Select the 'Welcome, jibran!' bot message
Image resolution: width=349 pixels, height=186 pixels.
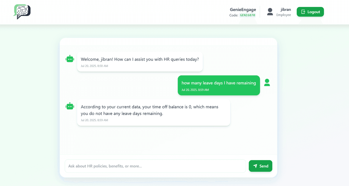pos(140,59)
